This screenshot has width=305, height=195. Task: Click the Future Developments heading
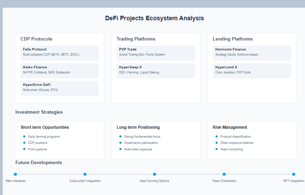coord(39,163)
